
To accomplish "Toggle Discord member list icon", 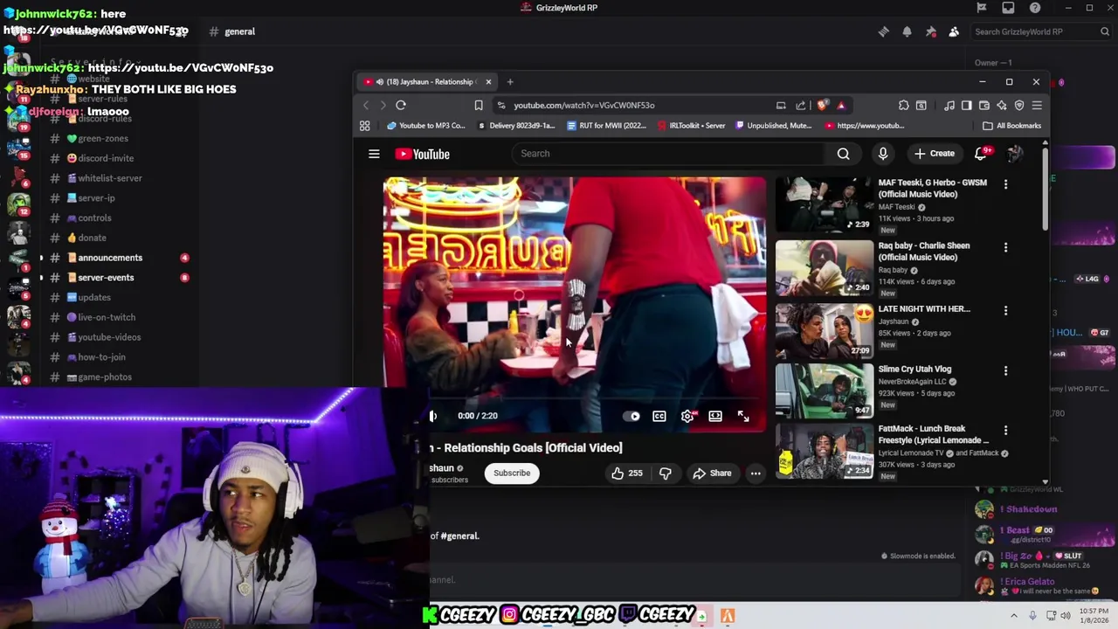I will pos(954,31).
